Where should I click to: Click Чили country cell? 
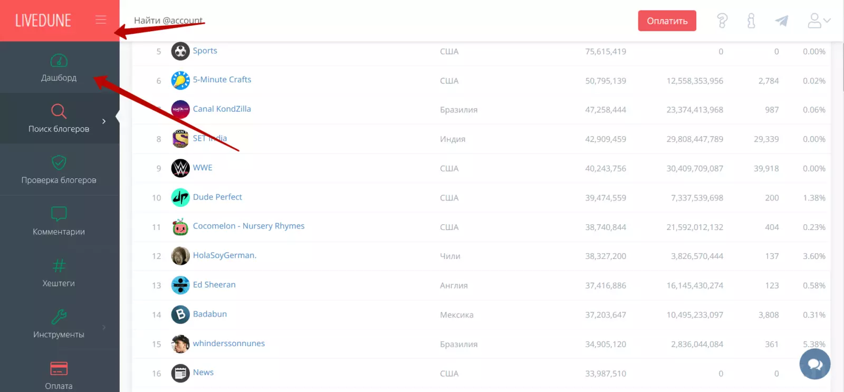click(x=450, y=256)
